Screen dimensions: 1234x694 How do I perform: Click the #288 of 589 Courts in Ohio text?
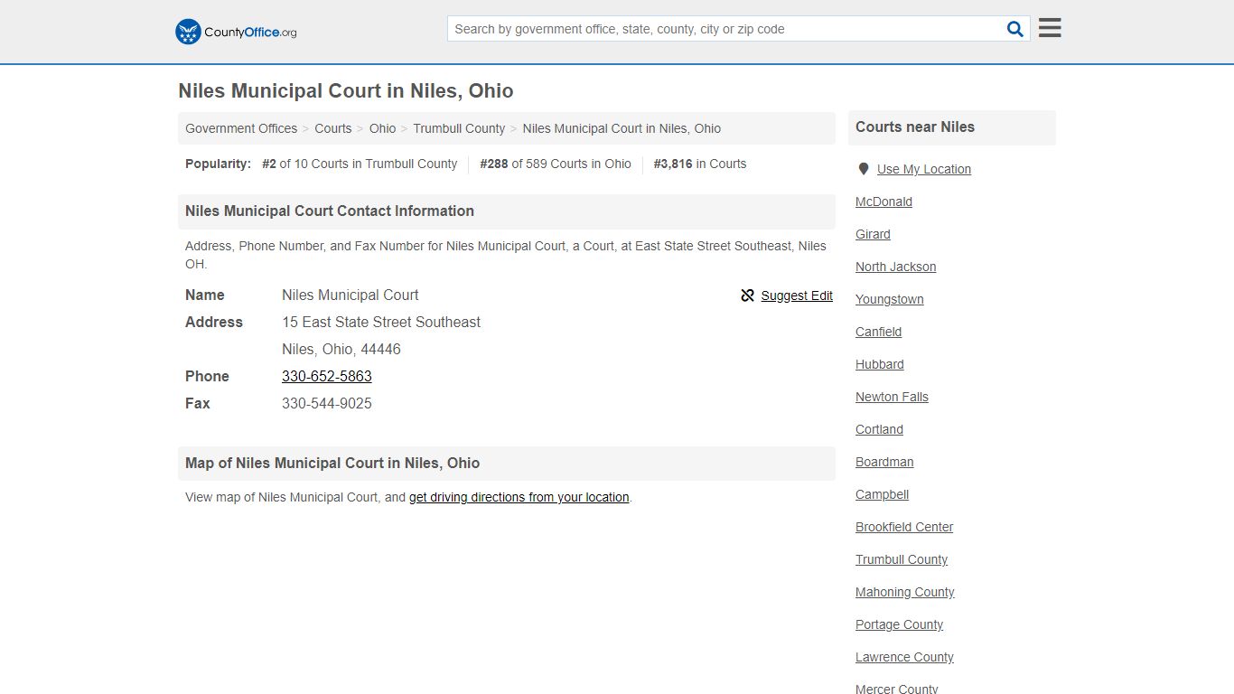(556, 164)
